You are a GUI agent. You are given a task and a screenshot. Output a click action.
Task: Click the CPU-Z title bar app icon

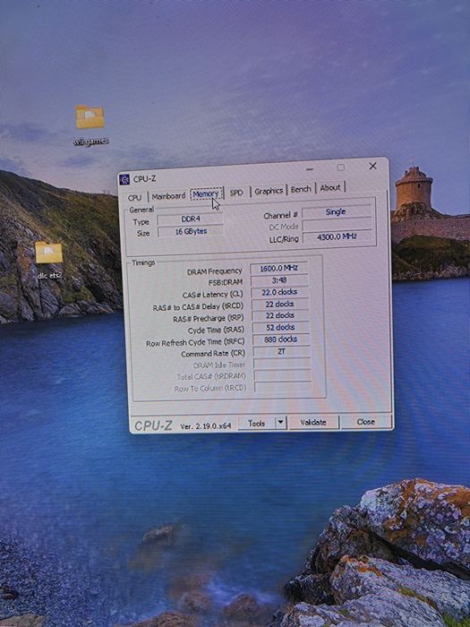124,179
